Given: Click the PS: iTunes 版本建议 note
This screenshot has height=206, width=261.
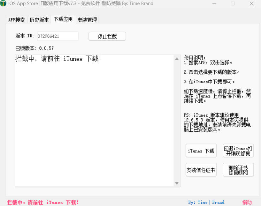Looking at the screenshot, I should pyautogui.click(x=217, y=122).
